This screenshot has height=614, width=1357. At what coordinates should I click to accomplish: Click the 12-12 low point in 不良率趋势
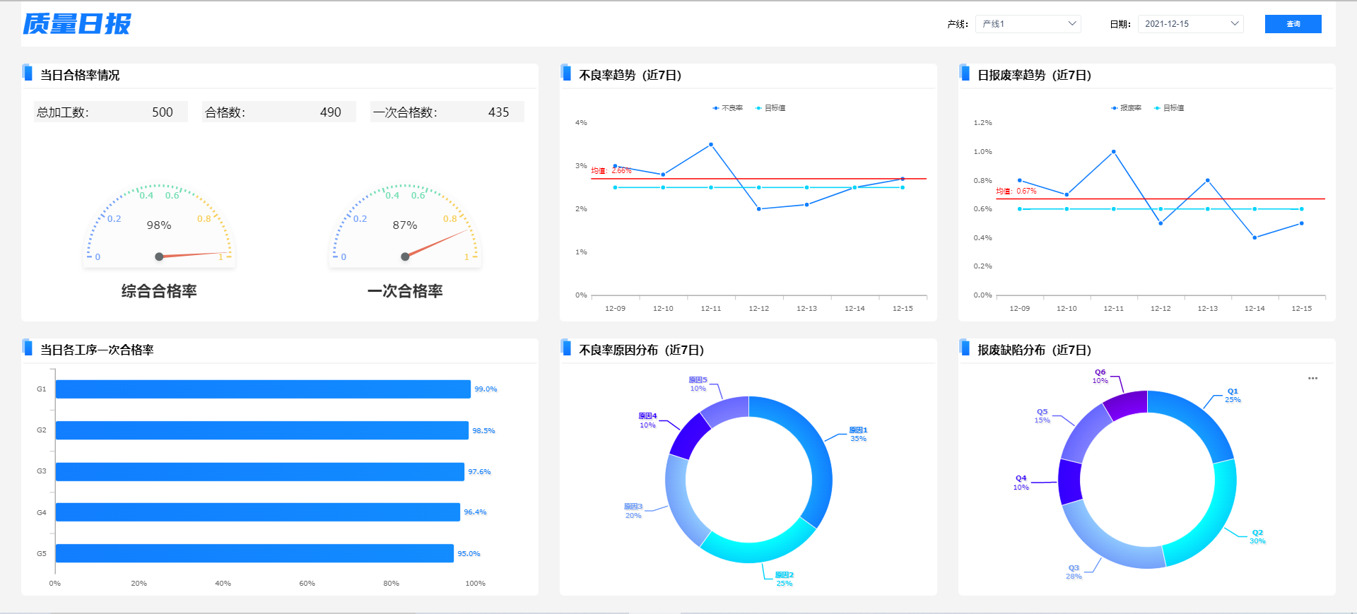click(x=758, y=209)
